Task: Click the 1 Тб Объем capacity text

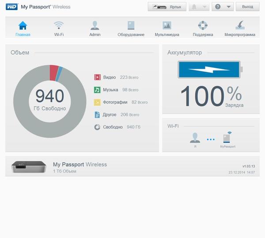Action: coord(64,171)
